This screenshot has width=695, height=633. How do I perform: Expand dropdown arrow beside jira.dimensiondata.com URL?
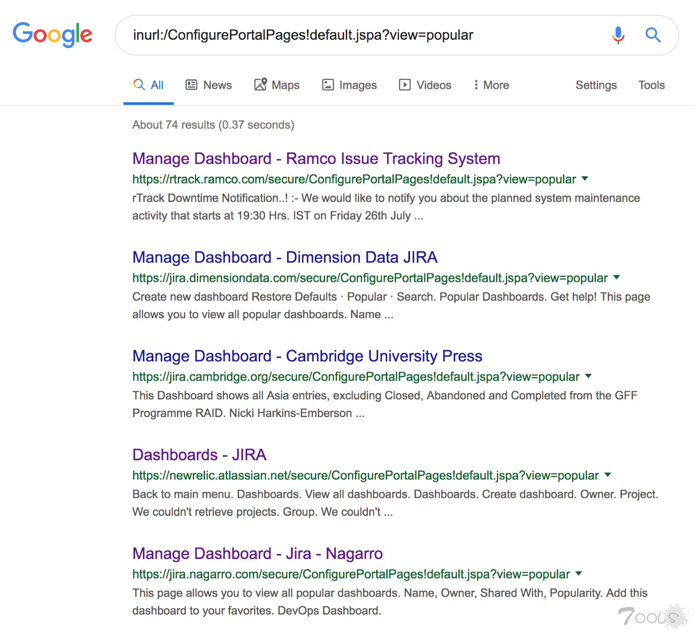pyautogui.click(x=617, y=278)
